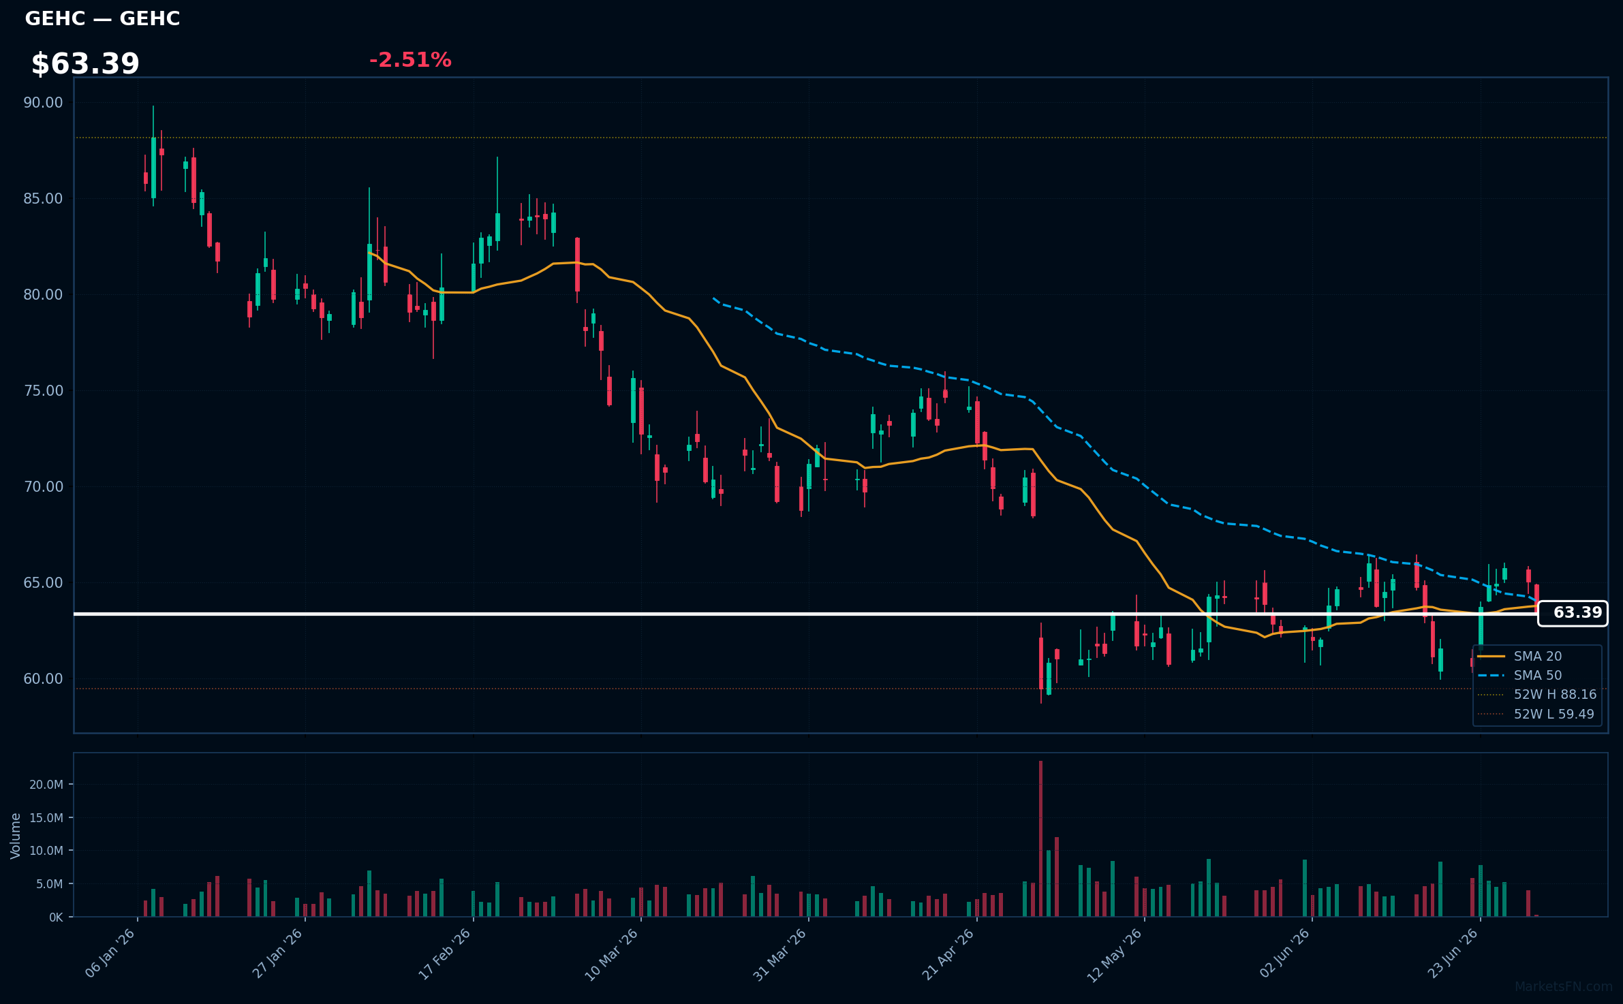Click the 65.00 price axis label
1623x1004 pixels.
[43, 582]
